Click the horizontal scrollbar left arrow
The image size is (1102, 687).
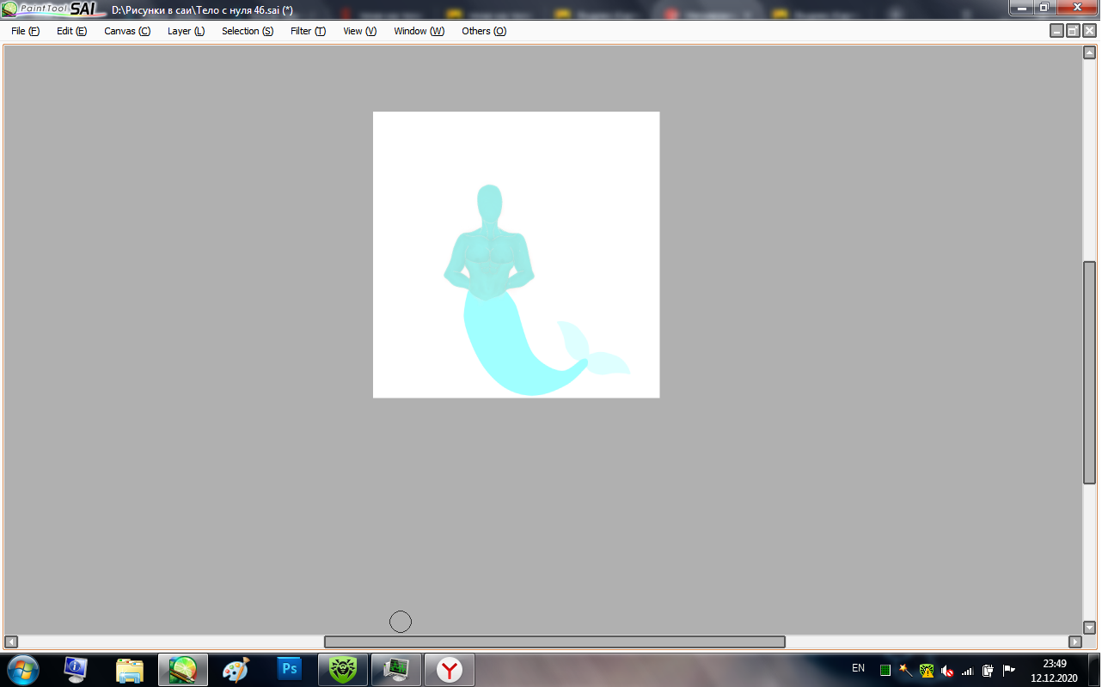tap(11, 641)
